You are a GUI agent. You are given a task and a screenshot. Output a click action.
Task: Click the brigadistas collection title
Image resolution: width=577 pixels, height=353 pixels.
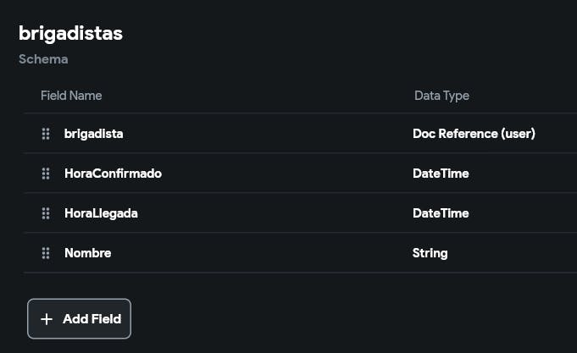(71, 33)
